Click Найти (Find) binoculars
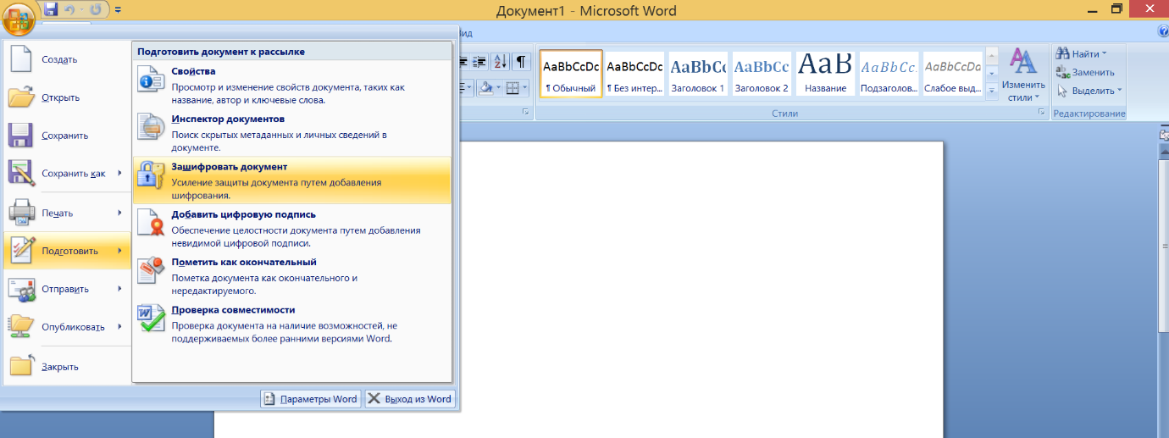Viewport: 1169px width, 438px height. 1081,54
